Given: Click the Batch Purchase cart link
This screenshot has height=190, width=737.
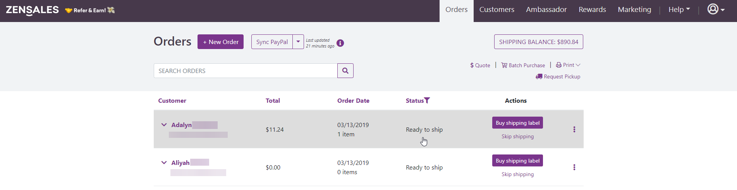Looking at the screenshot, I should point(523,65).
